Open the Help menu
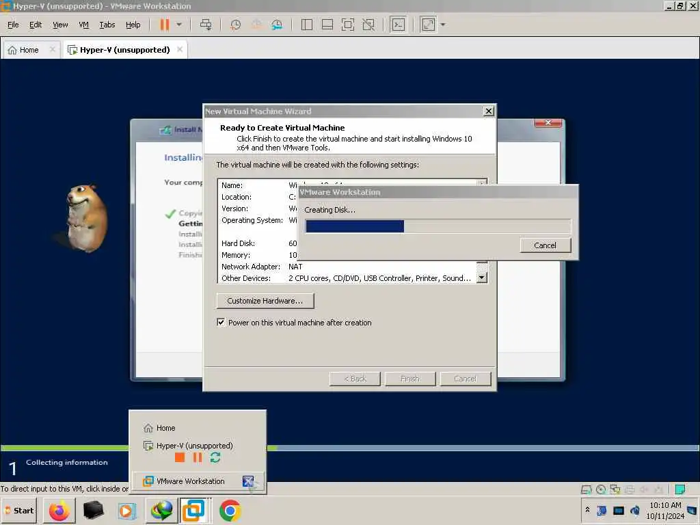 133,25
